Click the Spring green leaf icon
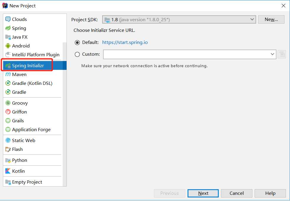The height and width of the screenshot is (201, 290). click(8, 28)
